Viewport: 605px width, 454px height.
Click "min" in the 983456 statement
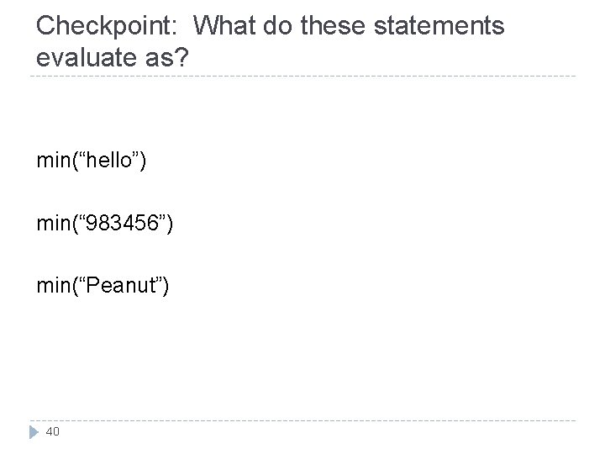[53, 224]
